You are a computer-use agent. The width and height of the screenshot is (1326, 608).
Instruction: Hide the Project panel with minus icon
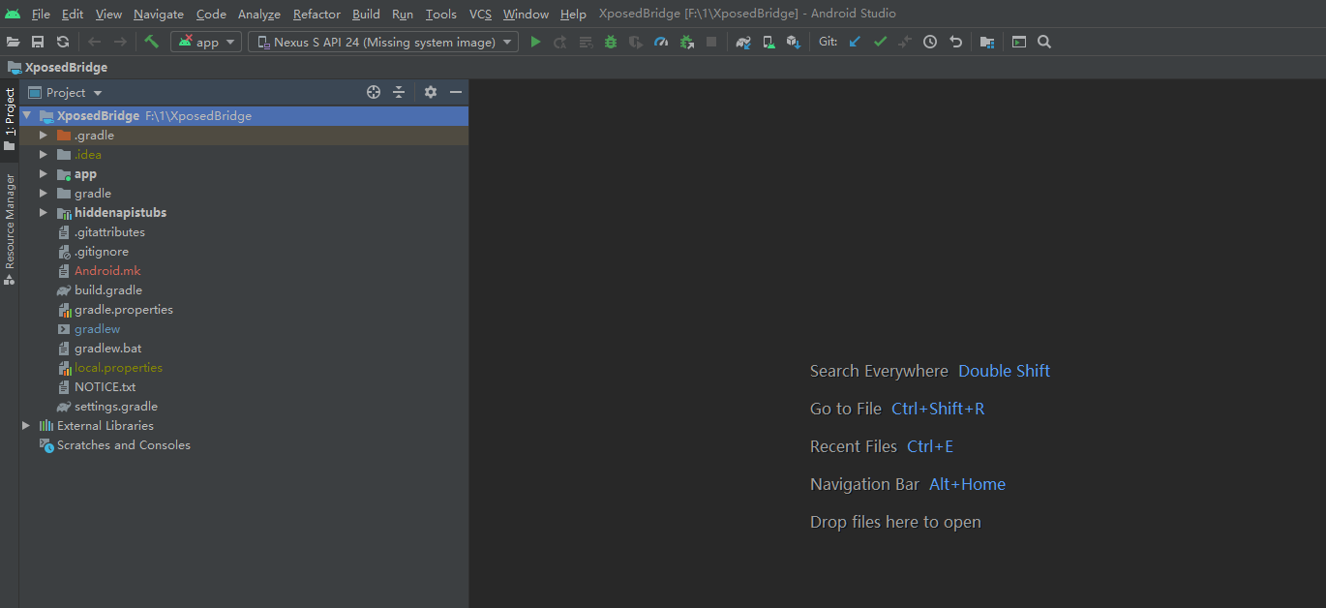tap(456, 92)
